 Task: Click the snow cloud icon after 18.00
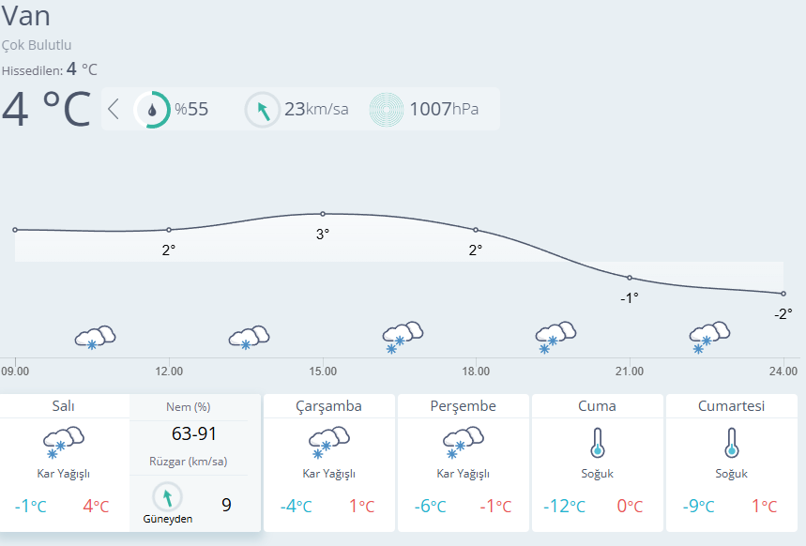pos(555,337)
